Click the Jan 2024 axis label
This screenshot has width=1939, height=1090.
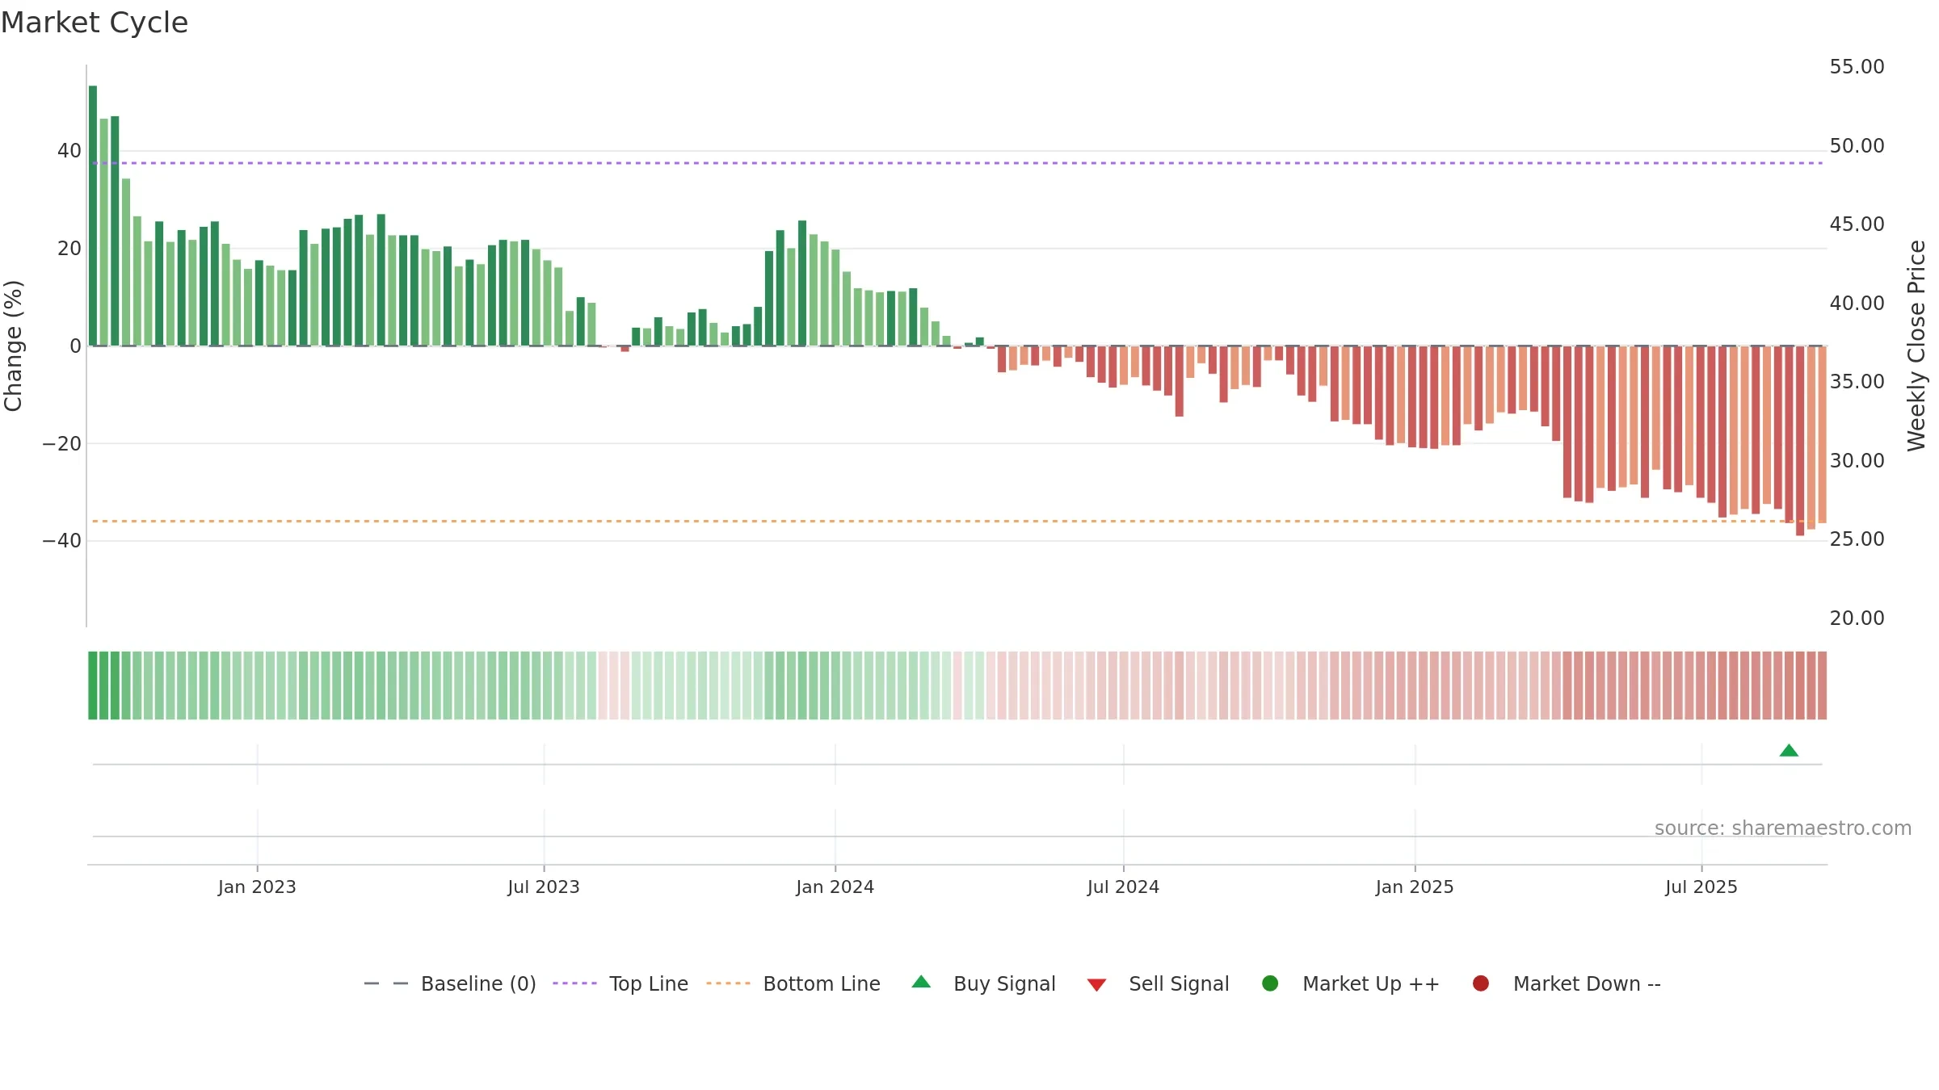click(x=835, y=887)
